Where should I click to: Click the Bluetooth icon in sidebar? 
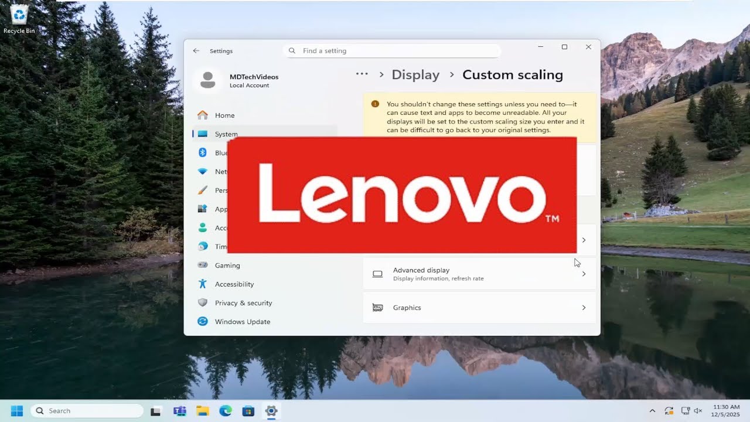203,153
